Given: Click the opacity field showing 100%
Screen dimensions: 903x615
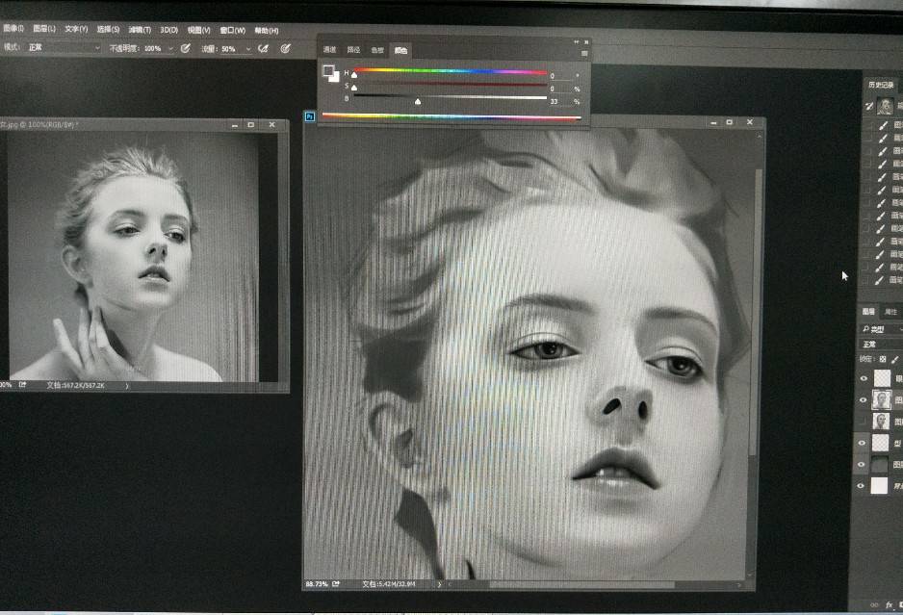Looking at the screenshot, I should [x=154, y=49].
